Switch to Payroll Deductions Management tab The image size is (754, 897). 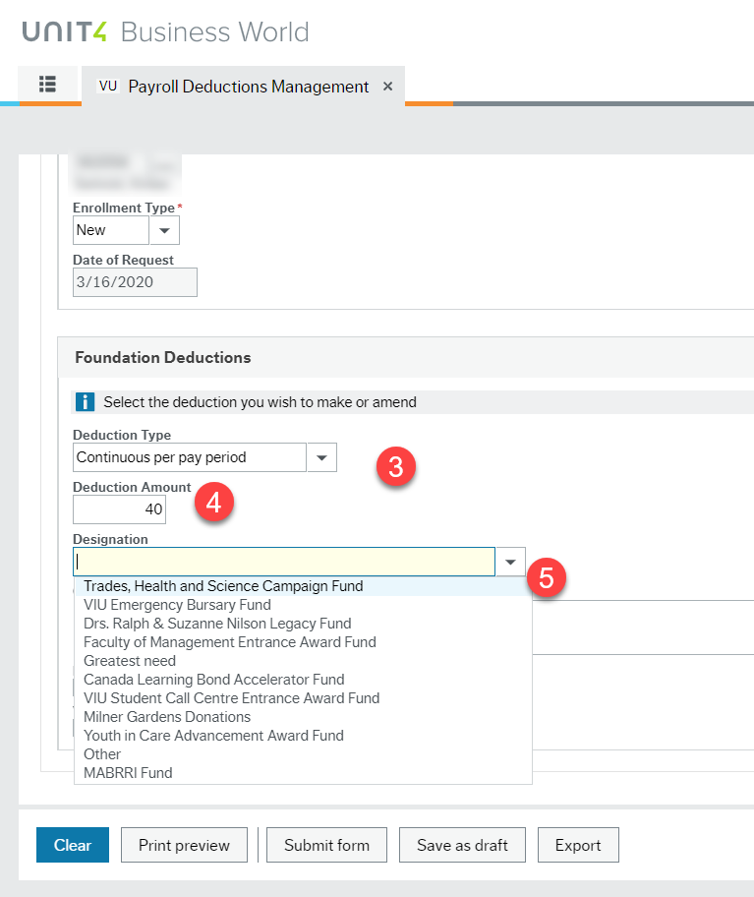(x=248, y=87)
